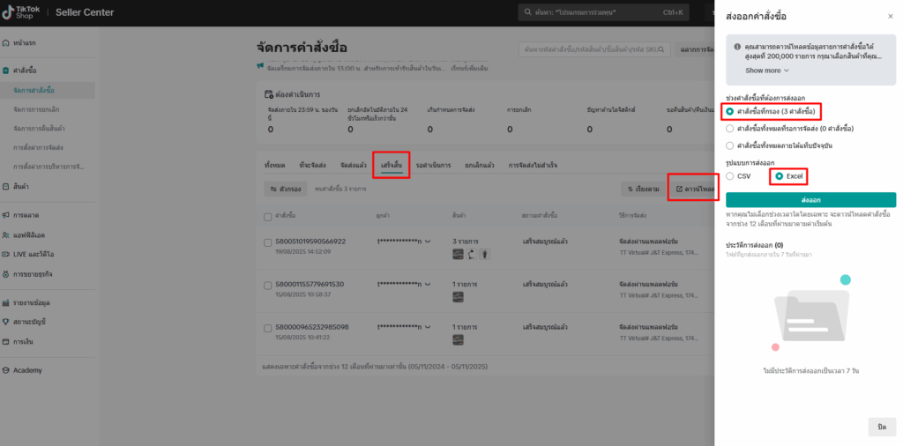
Task: Click the LIVE และวิดีโอ sidebar icon
Action: 7,254
